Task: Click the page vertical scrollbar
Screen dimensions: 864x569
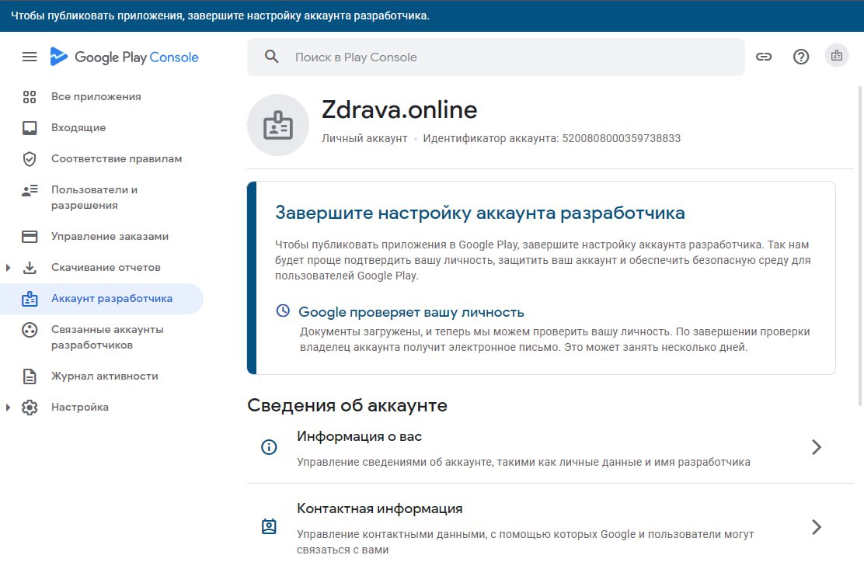Action: pos(861,246)
